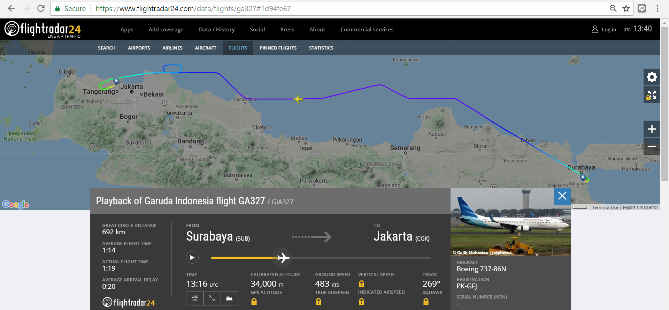Select the AIRCRAFT tab
This screenshot has height=310, width=669.
[x=206, y=48]
